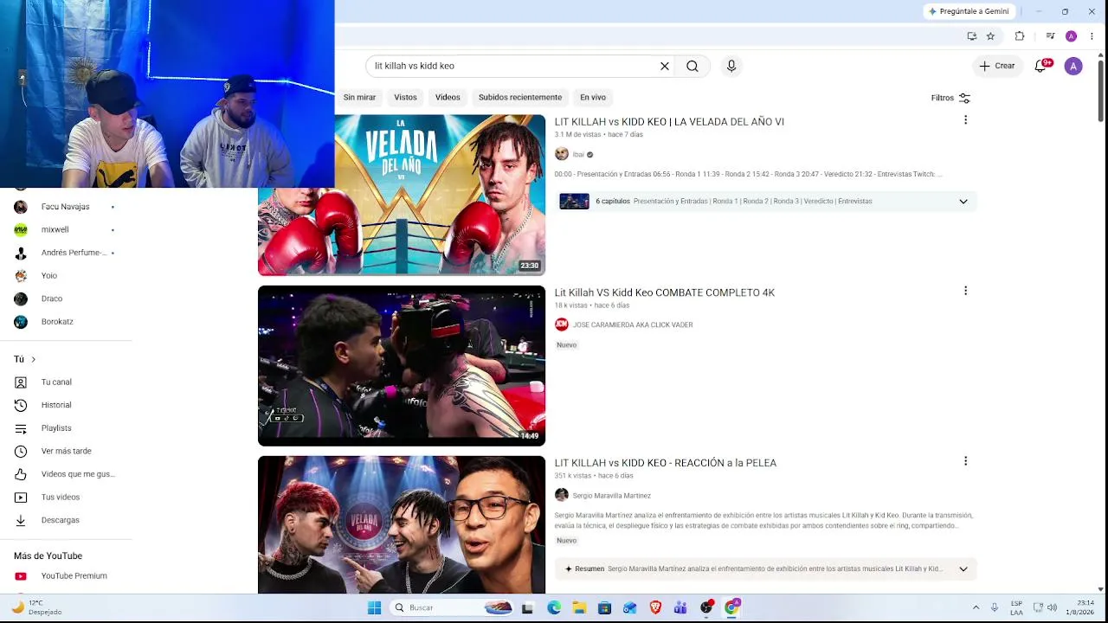Open Chrome media controls icon

[x=1050, y=36]
